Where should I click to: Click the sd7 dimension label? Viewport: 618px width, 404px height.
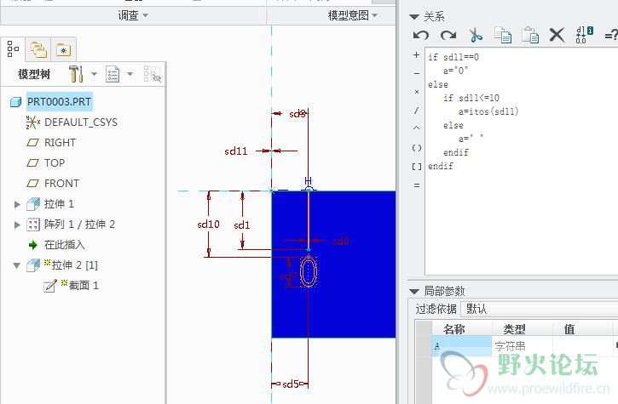pos(288,277)
